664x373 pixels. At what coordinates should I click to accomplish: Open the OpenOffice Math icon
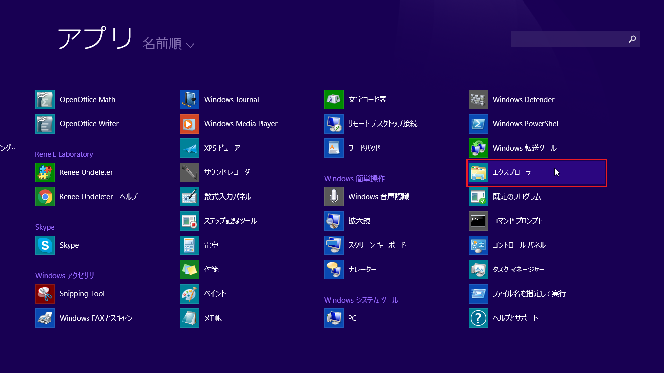[x=45, y=100]
